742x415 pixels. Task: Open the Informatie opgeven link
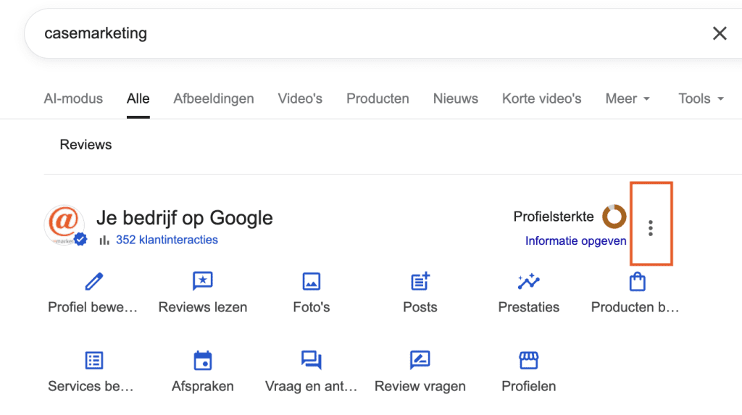(x=575, y=241)
